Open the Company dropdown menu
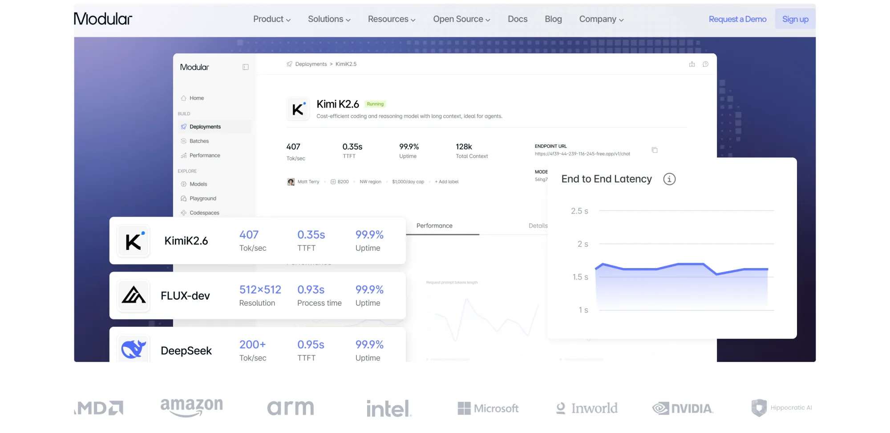Image resolution: width=890 pixels, height=433 pixels. point(601,19)
